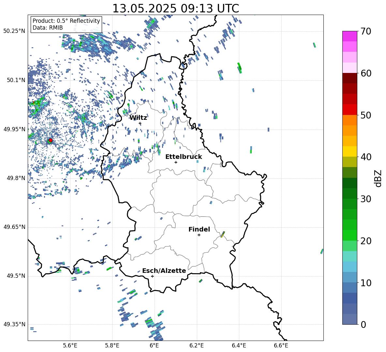Click the 6.6°E longitude label
The height and width of the screenshot is (352, 386).
281,345
